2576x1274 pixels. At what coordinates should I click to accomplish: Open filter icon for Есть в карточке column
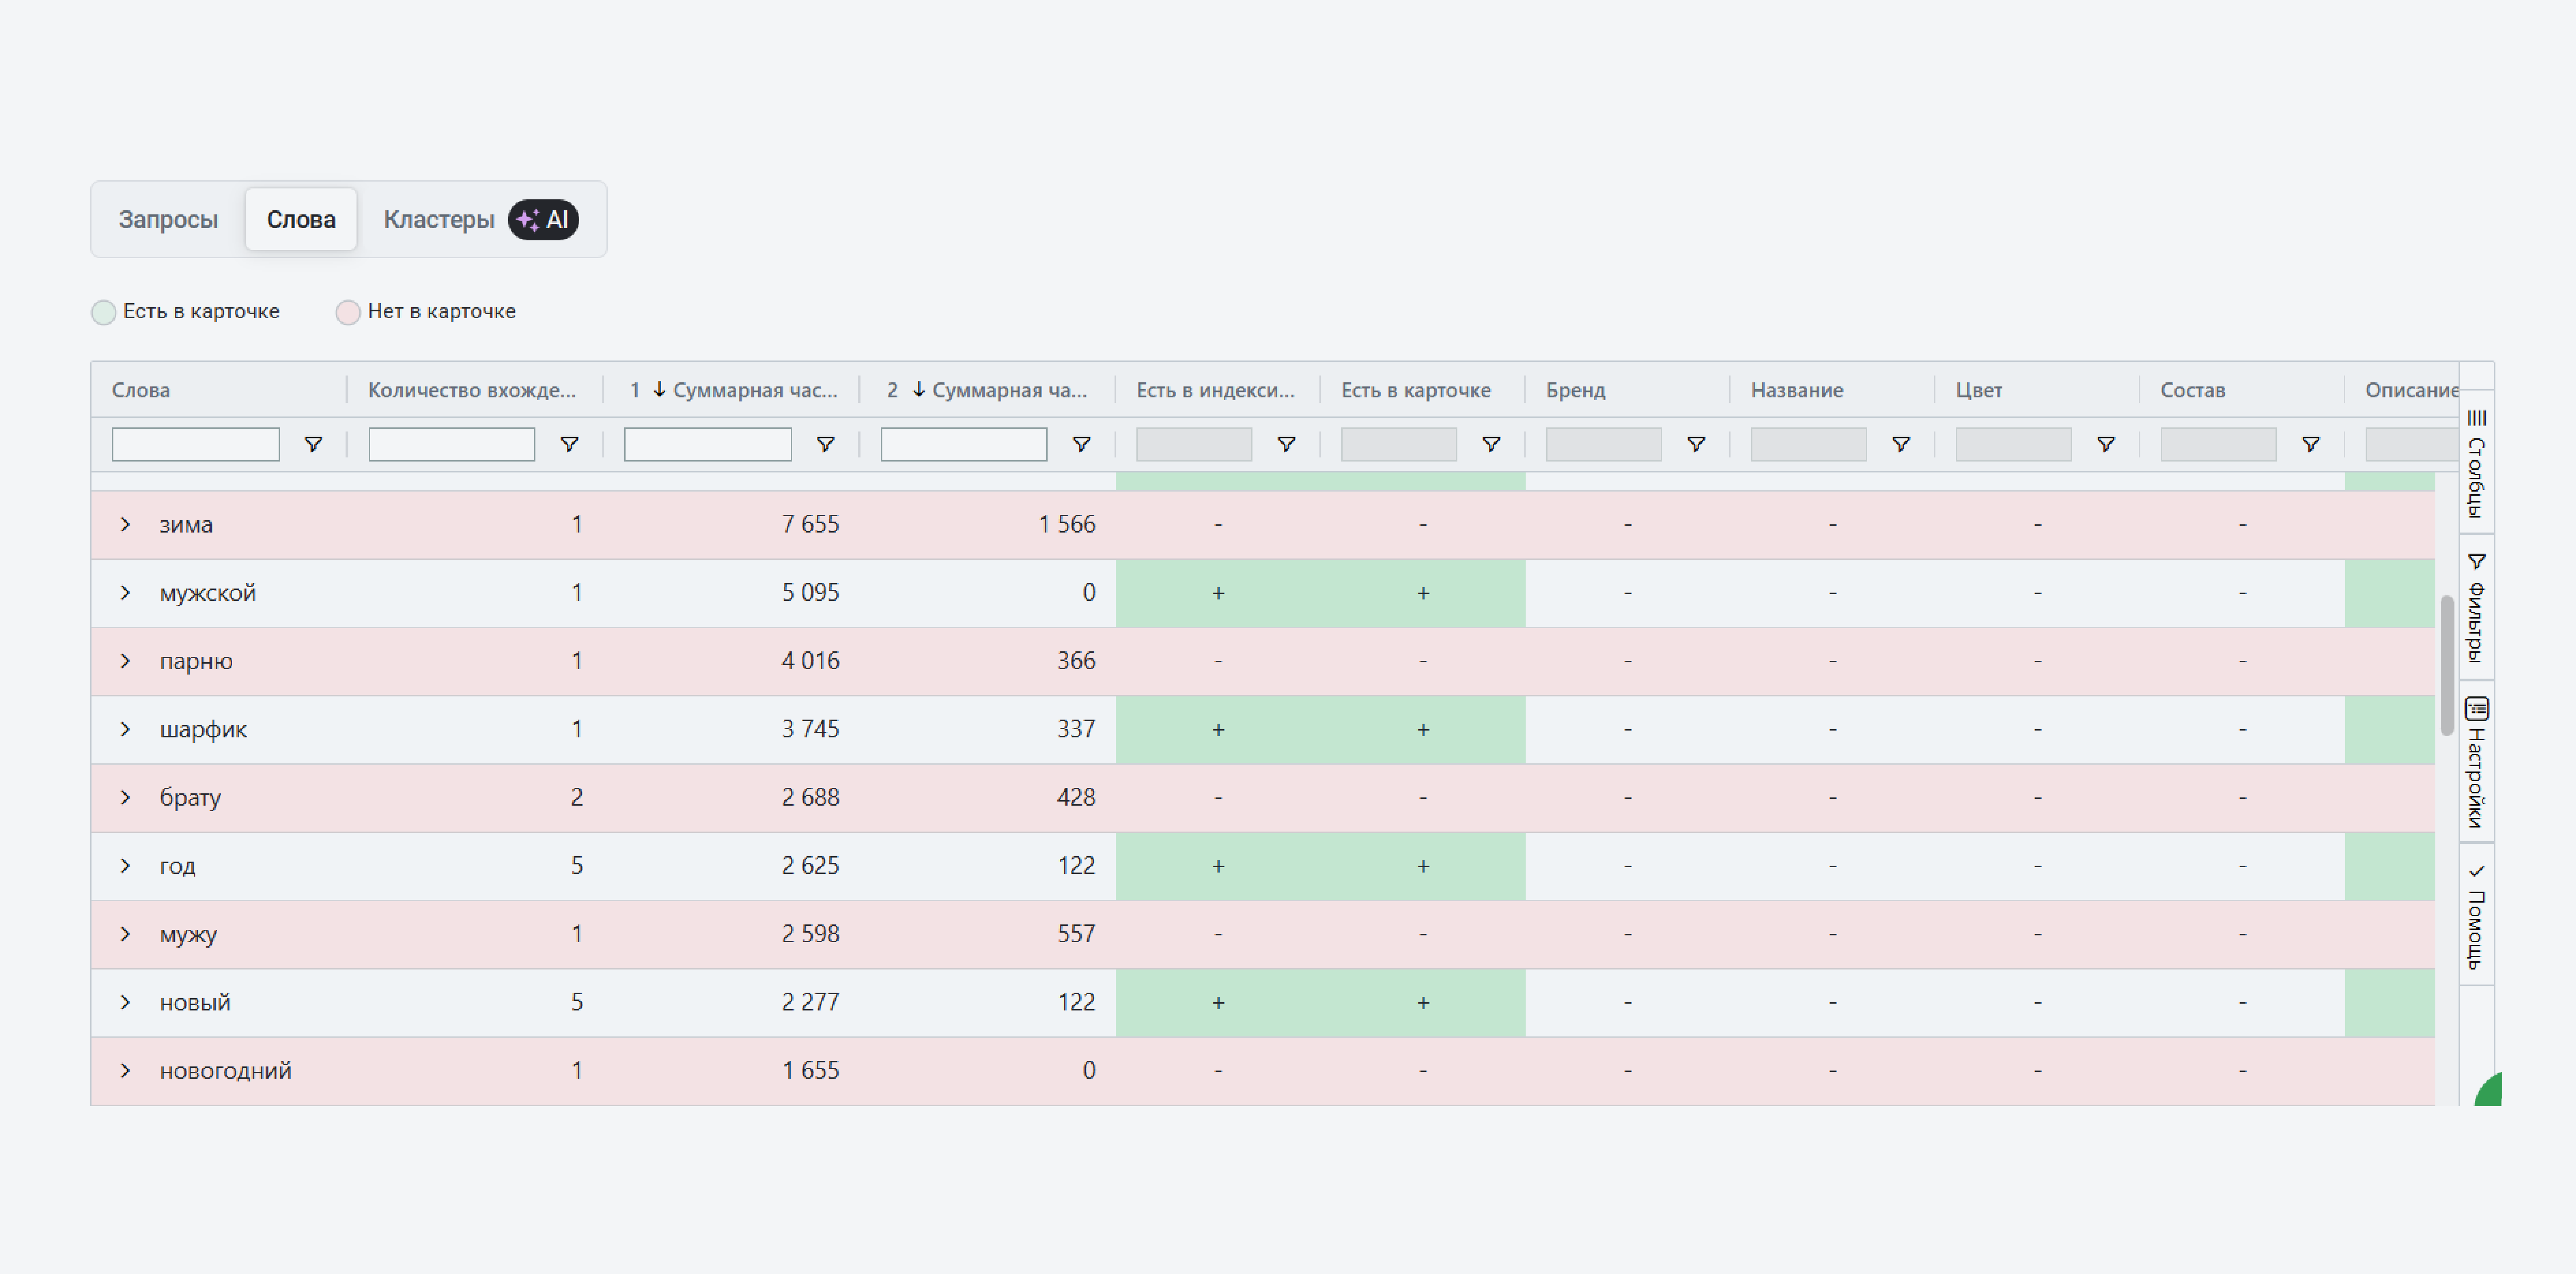coord(1491,444)
